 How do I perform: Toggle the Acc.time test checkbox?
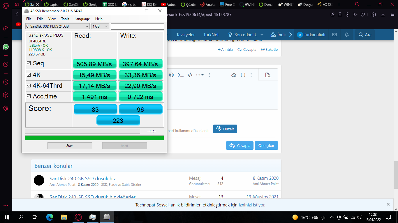click(x=29, y=96)
